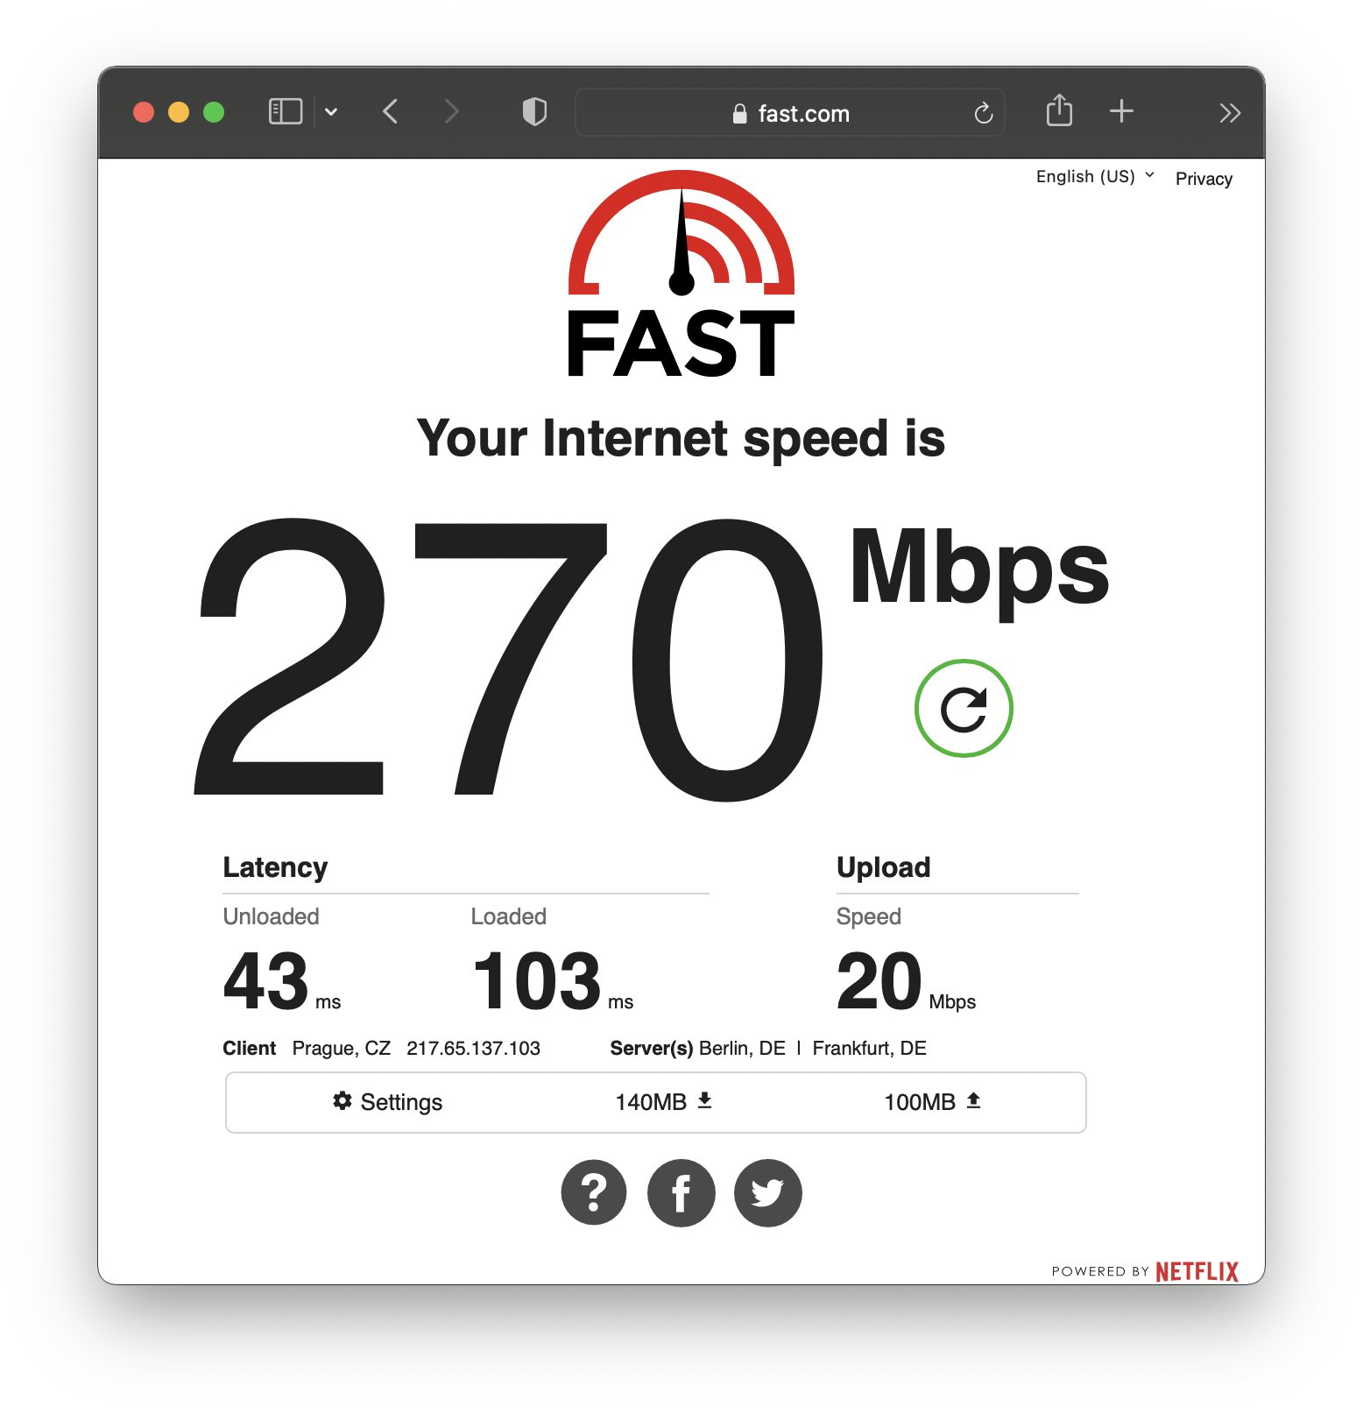1363x1414 pixels.
Task: Click the Netflix logo link
Action: pyautogui.click(x=1197, y=1271)
